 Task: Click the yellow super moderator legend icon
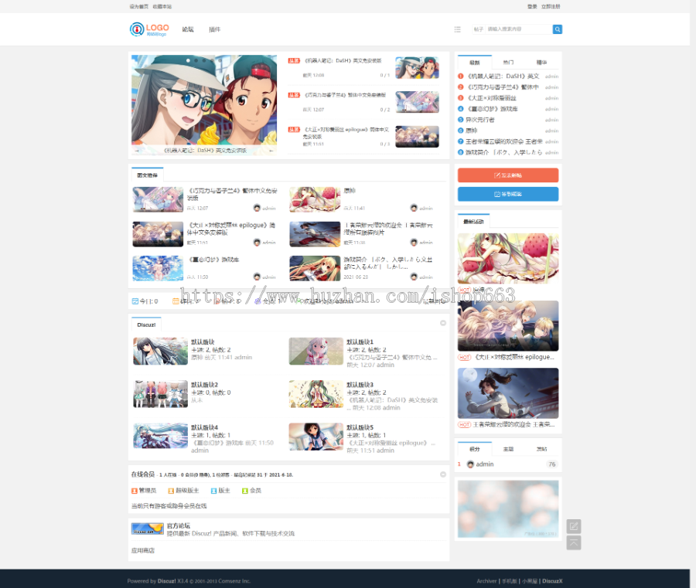coord(171,491)
